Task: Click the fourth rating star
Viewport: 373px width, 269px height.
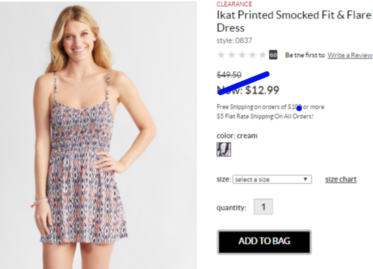Action: point(252,55)
